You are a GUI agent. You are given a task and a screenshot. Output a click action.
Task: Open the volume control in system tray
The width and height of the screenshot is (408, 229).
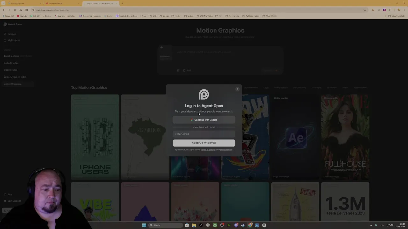pos(392,225)
